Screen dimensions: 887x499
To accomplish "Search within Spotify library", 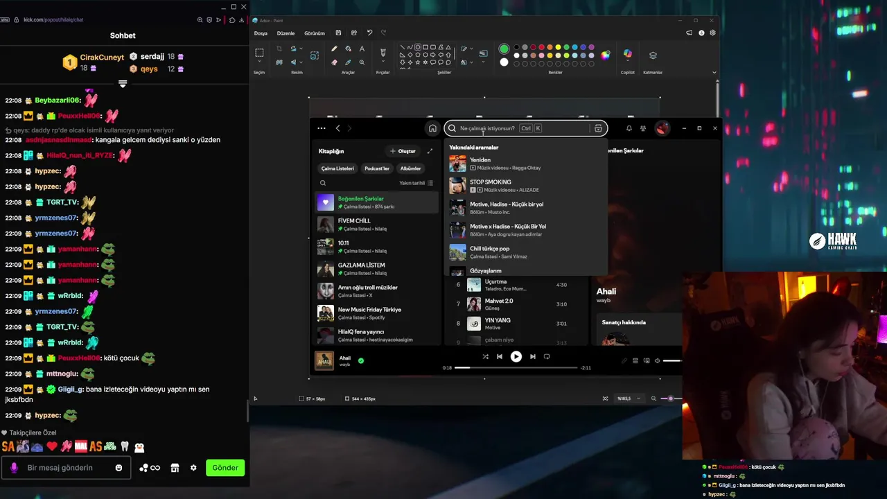I will click(323, 183).
